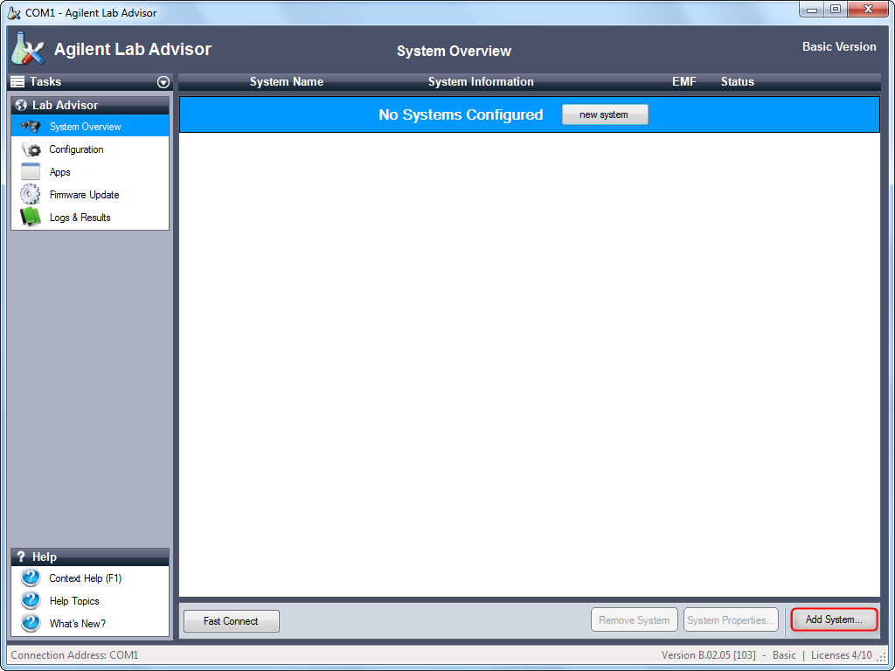Click the Agilent Lab Advisor flask logo
The height and width of the screenshot is (671, 895).
(26, 50)
